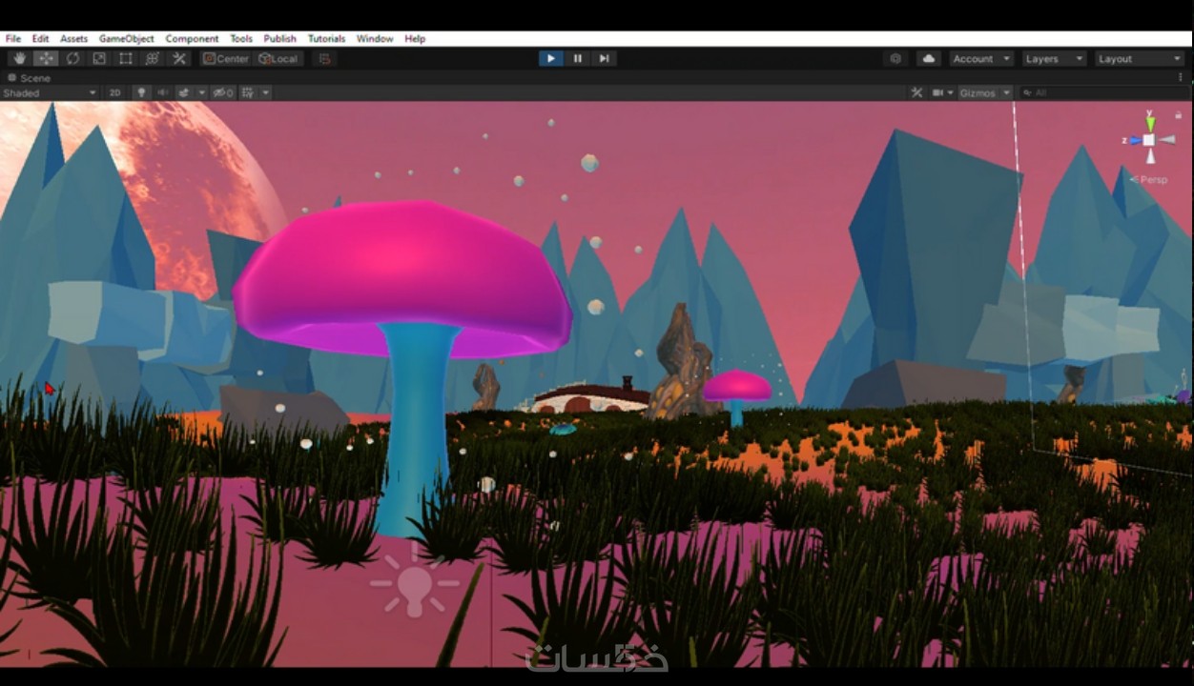This screenshot has height=686, width=1194.
Task: Toggle hidden objects visibility counter
Action: (223, 92)
